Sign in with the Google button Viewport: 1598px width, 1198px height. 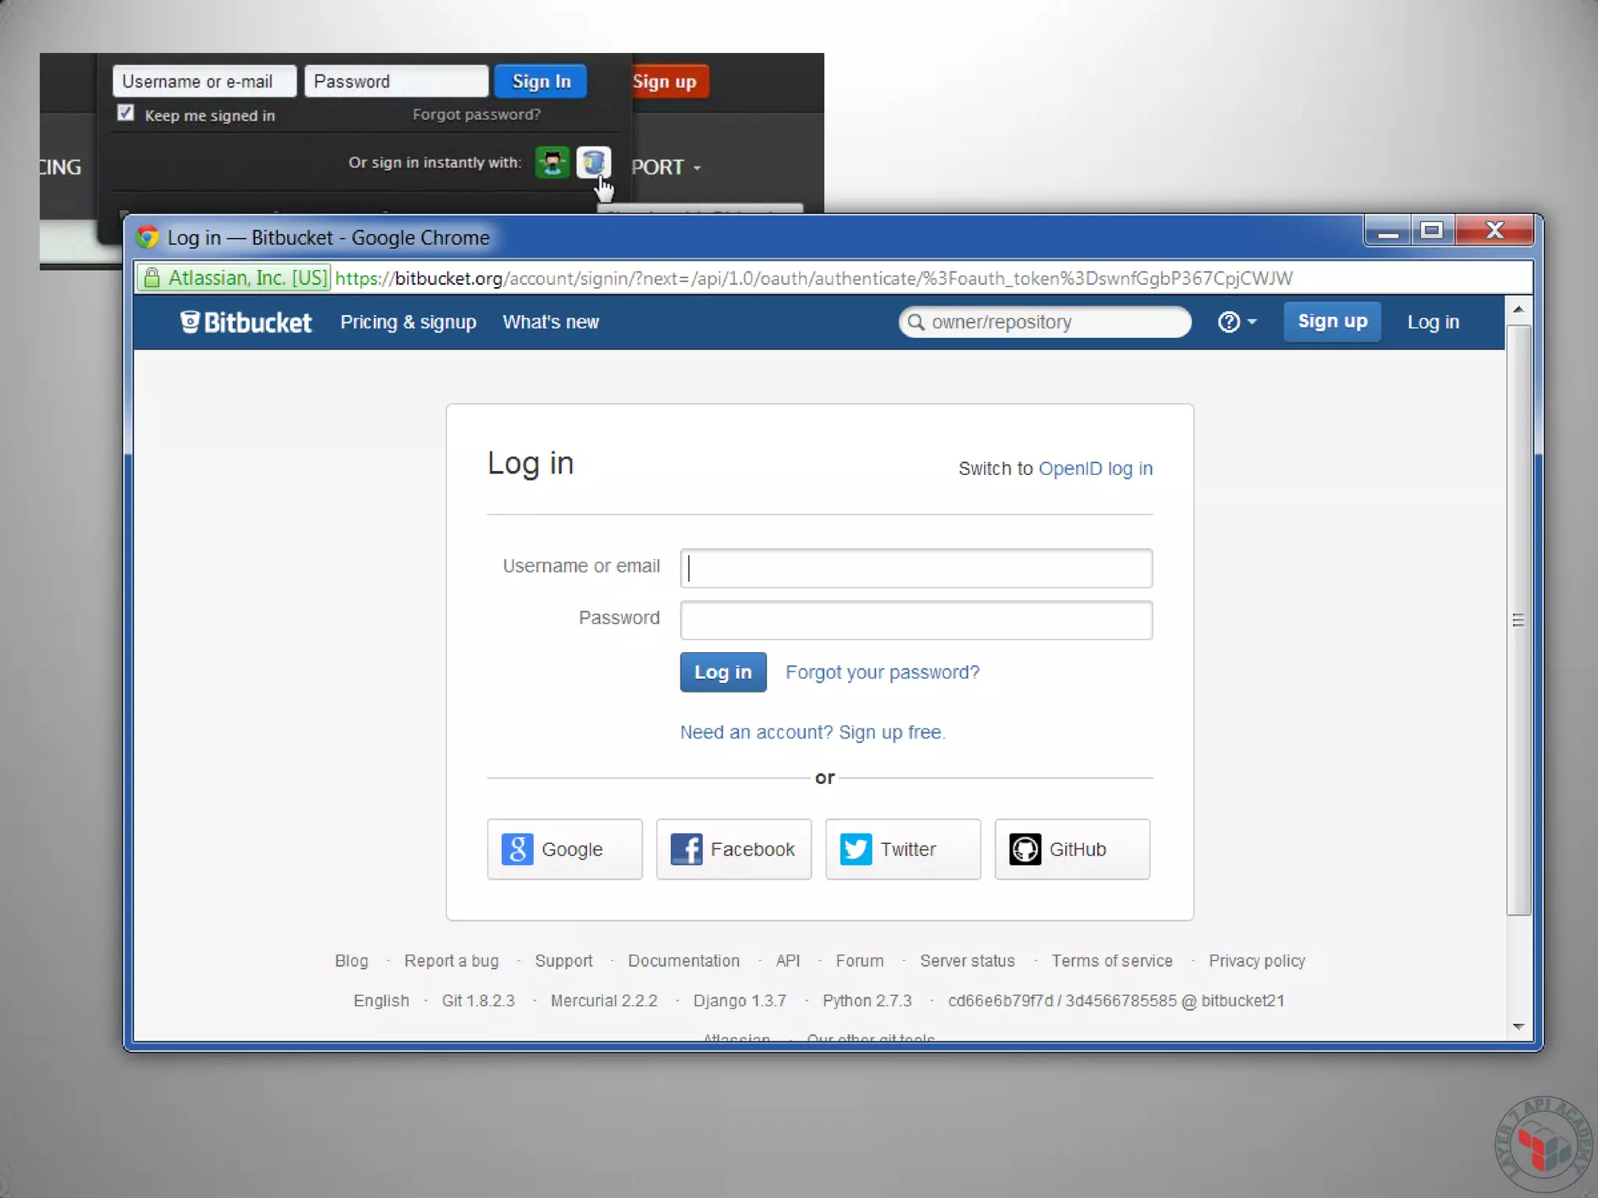[564, 849]
